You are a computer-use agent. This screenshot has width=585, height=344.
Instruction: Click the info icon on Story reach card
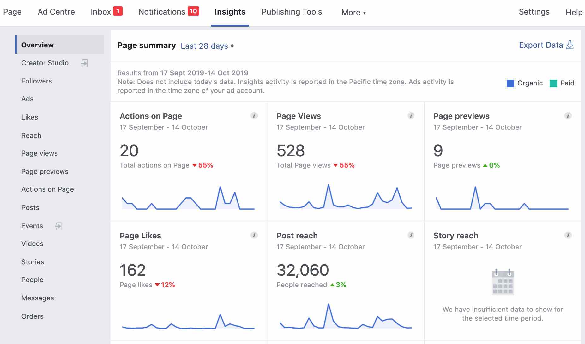click(x=567, y=235)
